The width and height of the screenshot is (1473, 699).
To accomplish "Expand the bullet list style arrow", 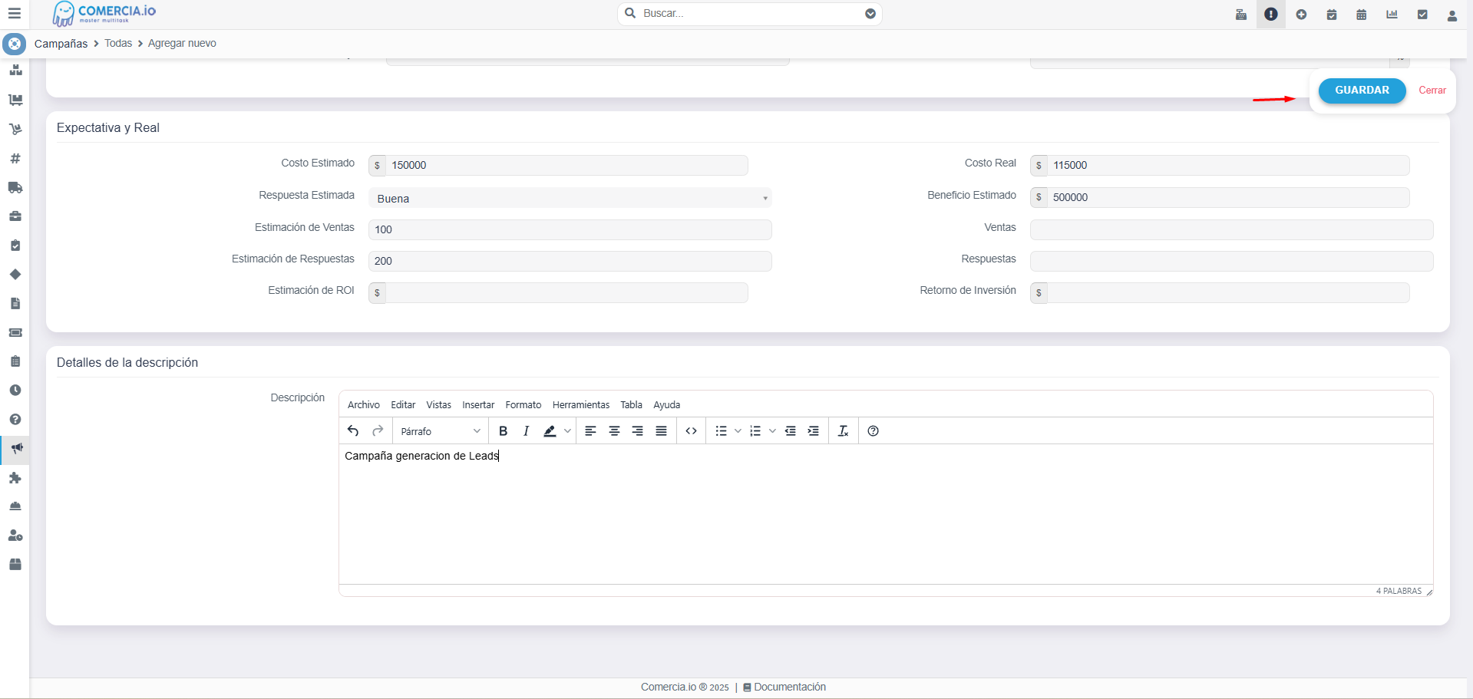I will (x=738, y=431).
